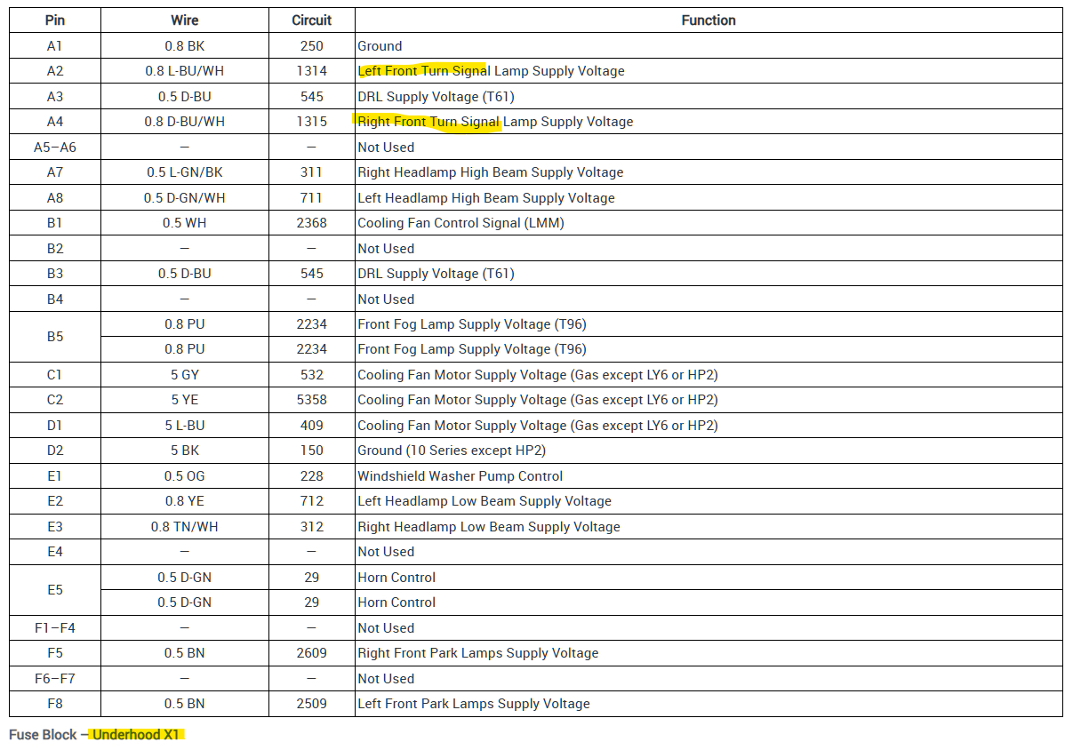Click circuit number 1314
Viewport: 1065px width, 750px height.
click(312, 71)
